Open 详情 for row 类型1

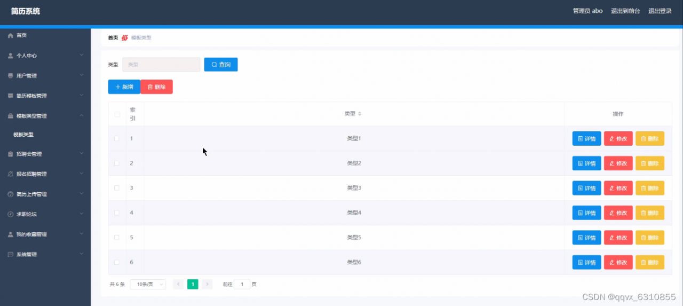coord(587,138)
